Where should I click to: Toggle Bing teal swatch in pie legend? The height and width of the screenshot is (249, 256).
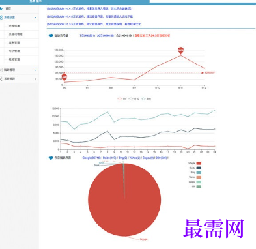[199, 173]
